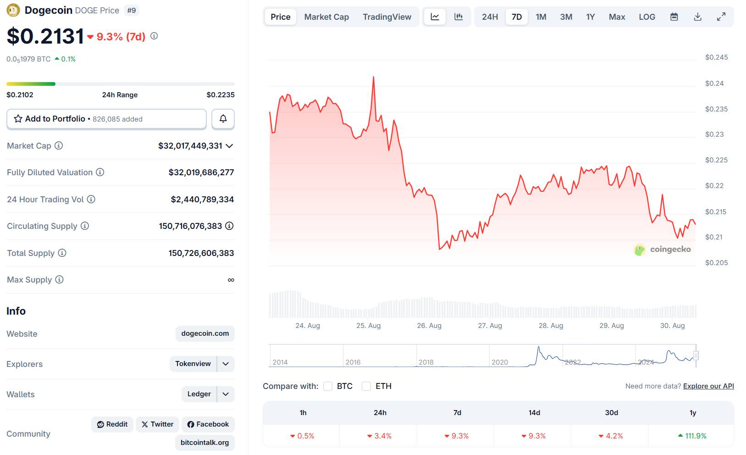The width and height of the screenshot is (746, 455).
Task: Click info icon beside 150,716,076,383 value
Action: [x=229, y=226]
